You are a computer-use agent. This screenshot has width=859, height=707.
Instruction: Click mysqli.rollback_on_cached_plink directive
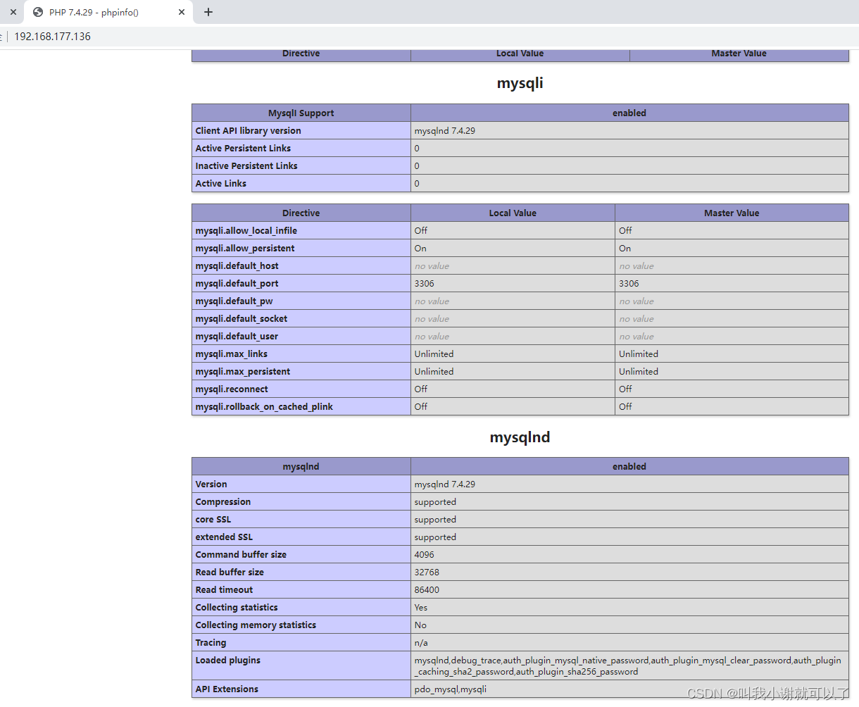pos(264,407)
